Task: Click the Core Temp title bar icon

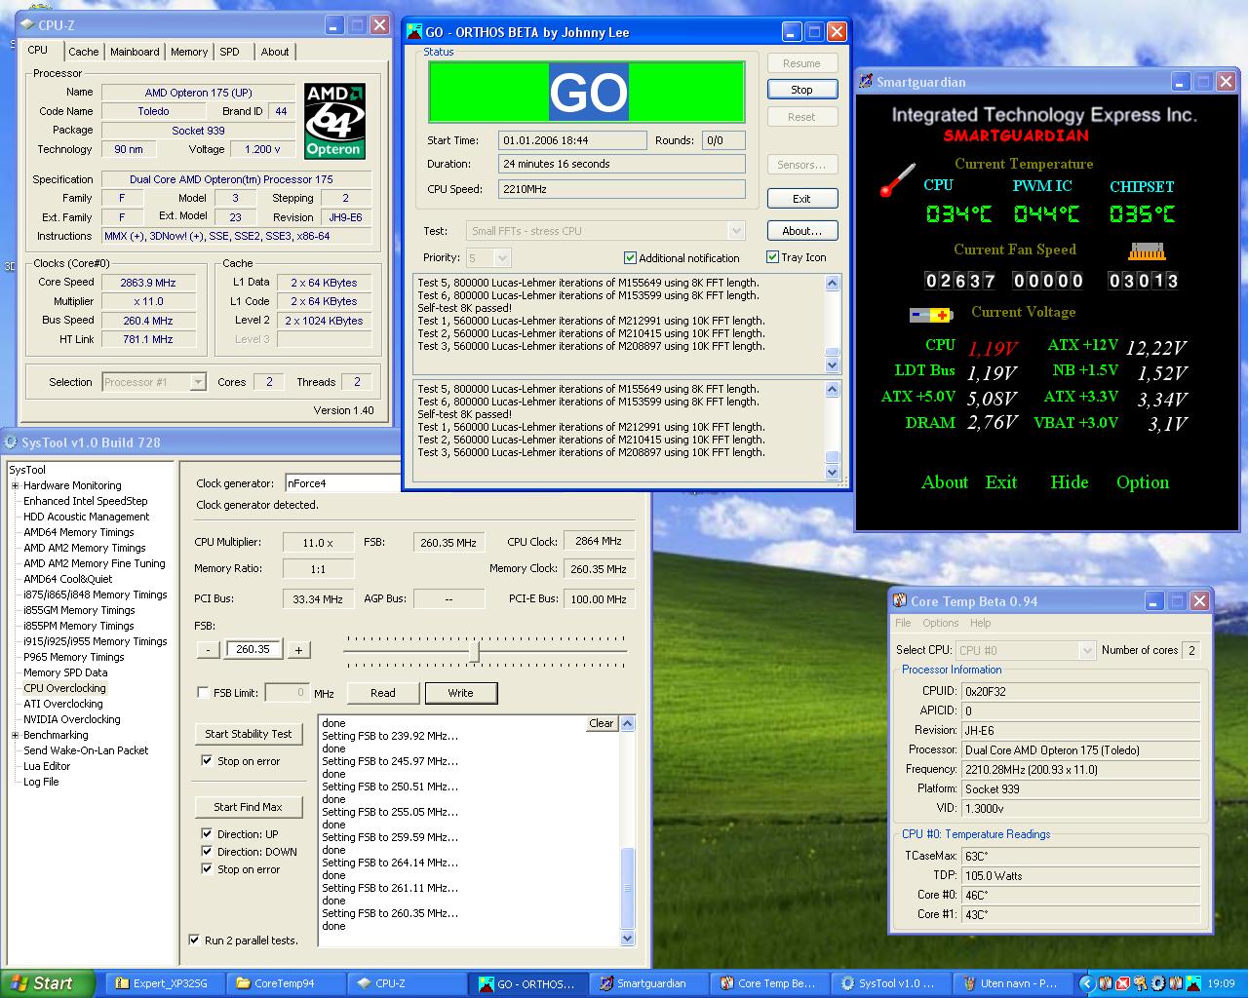Action: [899, 601]
